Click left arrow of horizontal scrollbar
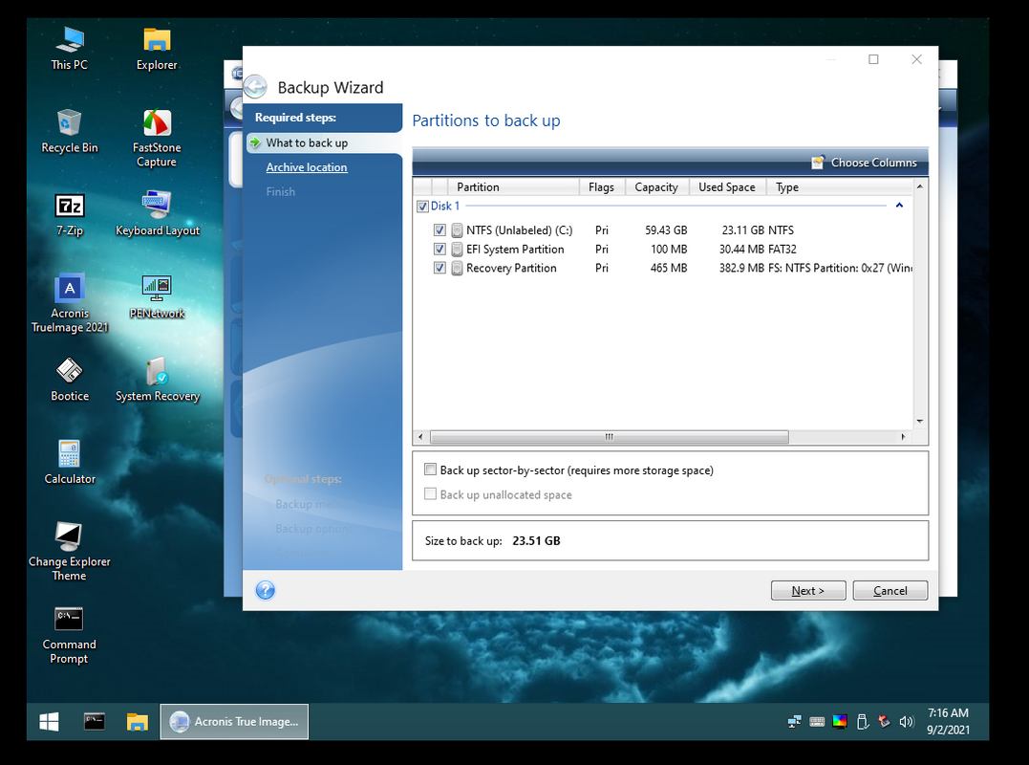 coord(421,437)
